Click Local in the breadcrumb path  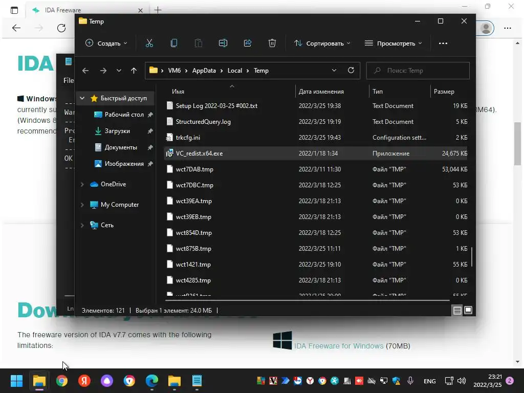[x=234, y=71]
